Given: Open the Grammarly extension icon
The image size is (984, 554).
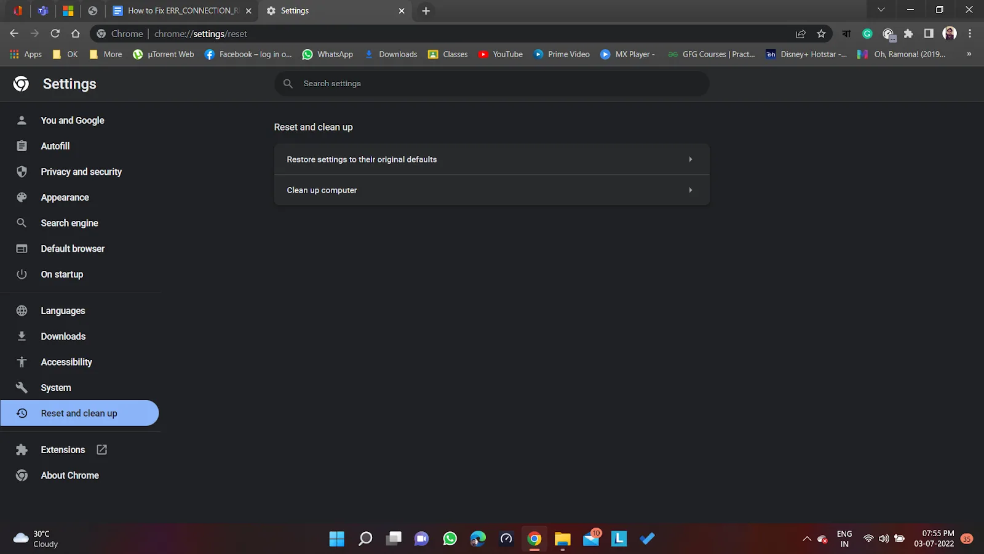Looking at the screenshot, I should [867, 34].
